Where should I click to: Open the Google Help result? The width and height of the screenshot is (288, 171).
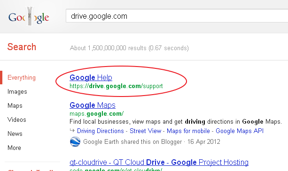[91, 77]
